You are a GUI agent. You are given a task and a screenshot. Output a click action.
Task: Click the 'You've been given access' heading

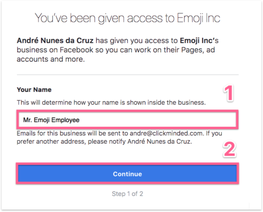127,18
